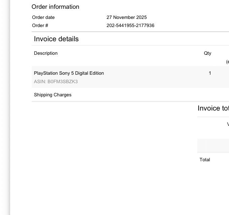
Task: Click the ASIN B0FM3SBZK3 text
Action: (x=56, y=81)
